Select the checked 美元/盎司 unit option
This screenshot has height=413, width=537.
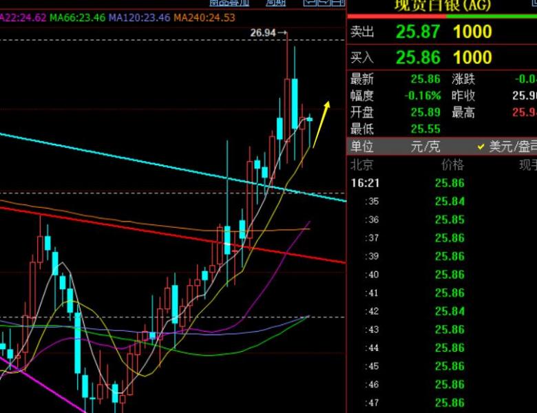pyautogui.click(x=507, y=147)
